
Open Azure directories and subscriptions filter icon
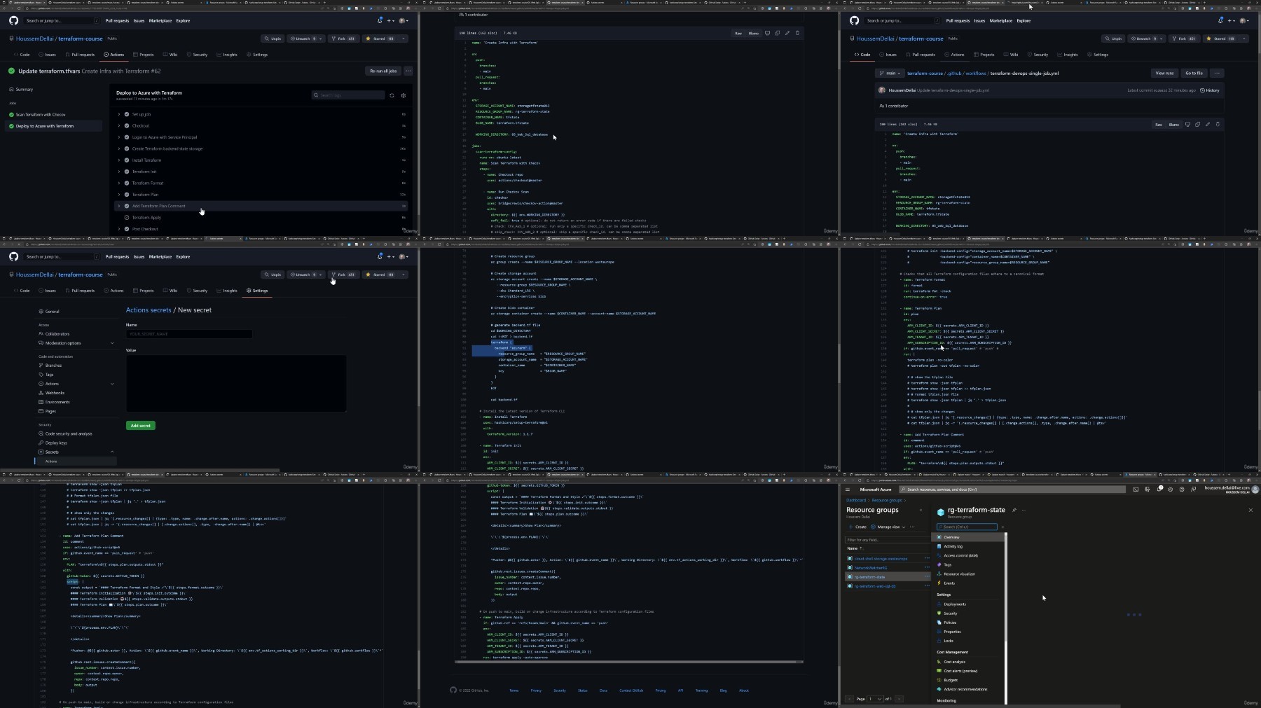coord(1147,490)
